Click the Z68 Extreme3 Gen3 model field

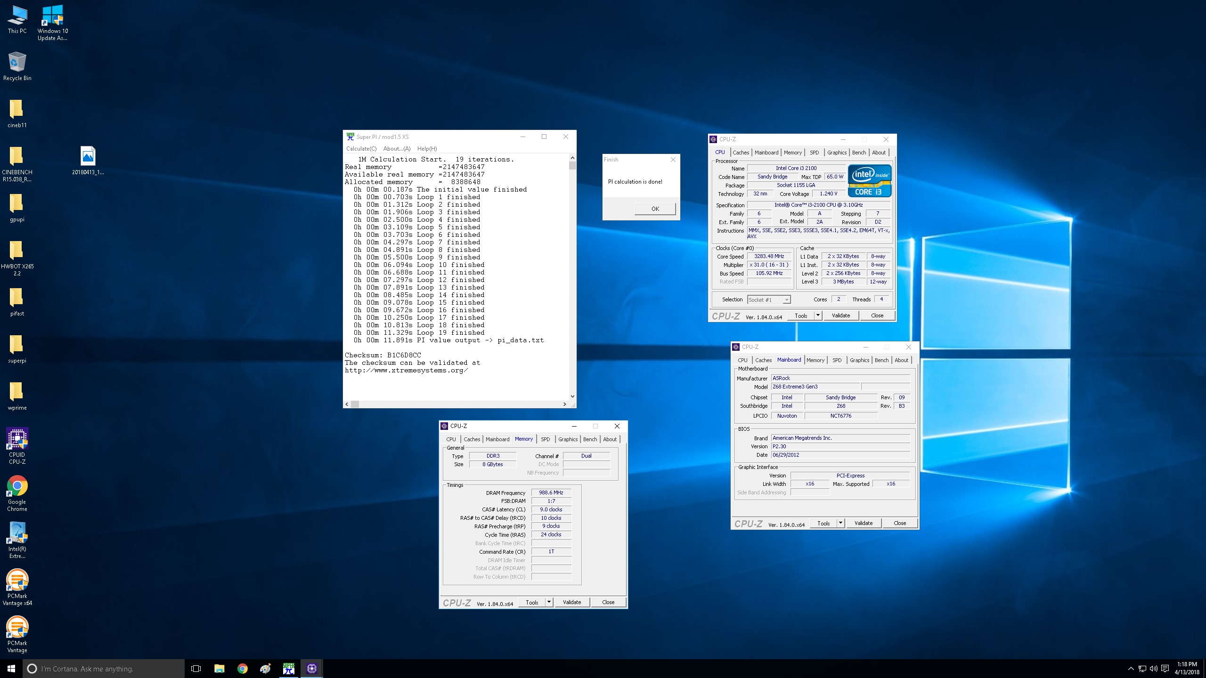pyautogui.click(x=815, y=387)
